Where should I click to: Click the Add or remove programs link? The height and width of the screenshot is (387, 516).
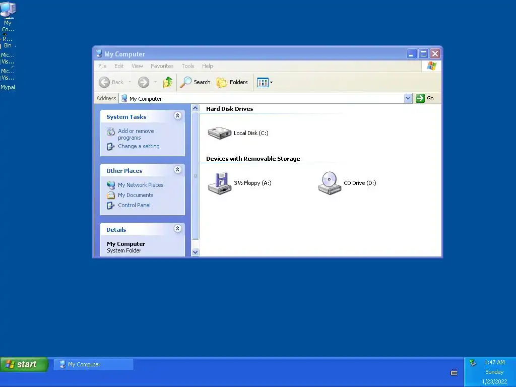click(x=136, y=134)
